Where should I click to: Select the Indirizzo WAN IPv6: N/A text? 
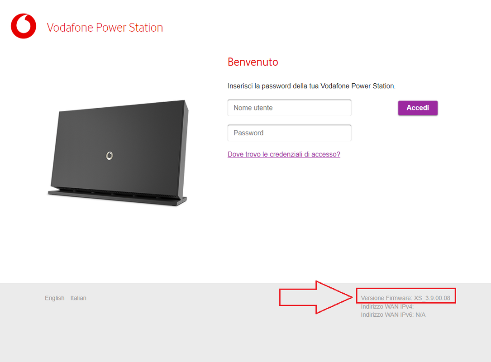point(393,315)
